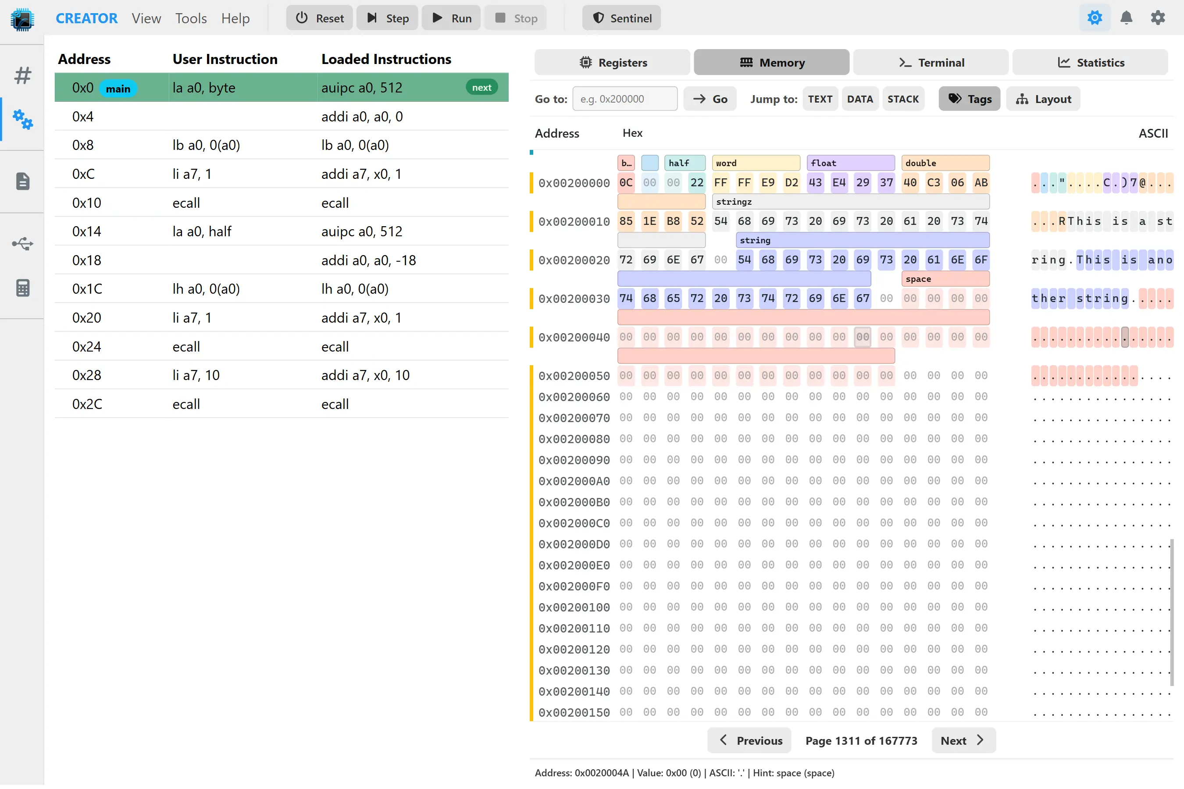Select the 0x28 li a7, 10 row
Viewport: 1184px width, 789px height.
click(282, 375)
